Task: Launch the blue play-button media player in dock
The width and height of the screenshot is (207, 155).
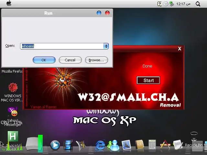Action: pyautogui.click(x=55, y=145)
